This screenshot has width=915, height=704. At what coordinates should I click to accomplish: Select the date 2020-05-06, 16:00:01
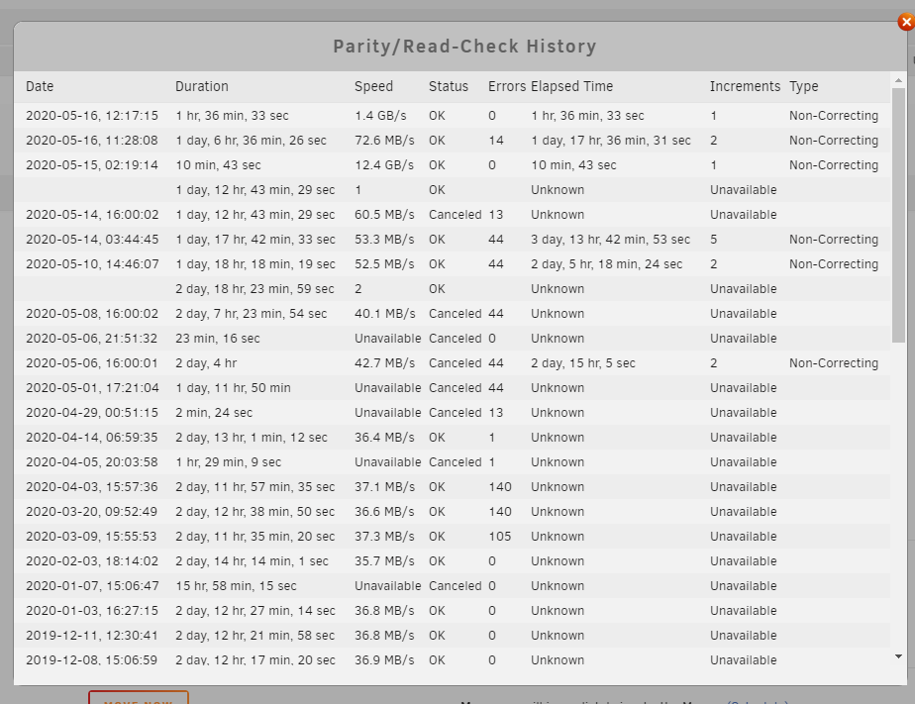(92, 362)
